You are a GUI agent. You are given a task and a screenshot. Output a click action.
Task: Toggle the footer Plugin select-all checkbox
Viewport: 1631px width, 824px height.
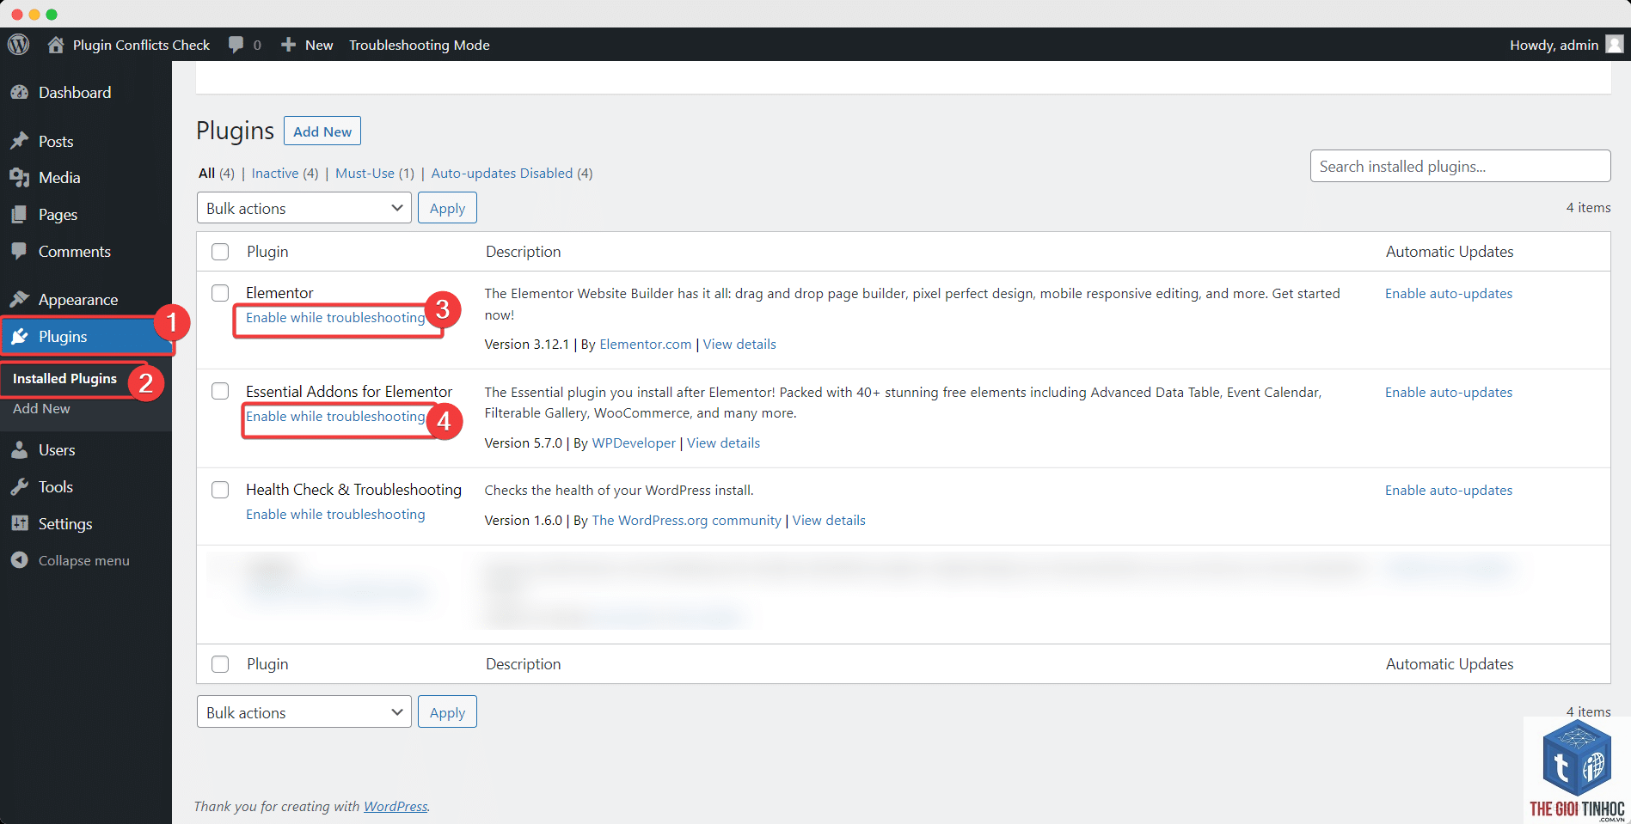pos(220,664)
